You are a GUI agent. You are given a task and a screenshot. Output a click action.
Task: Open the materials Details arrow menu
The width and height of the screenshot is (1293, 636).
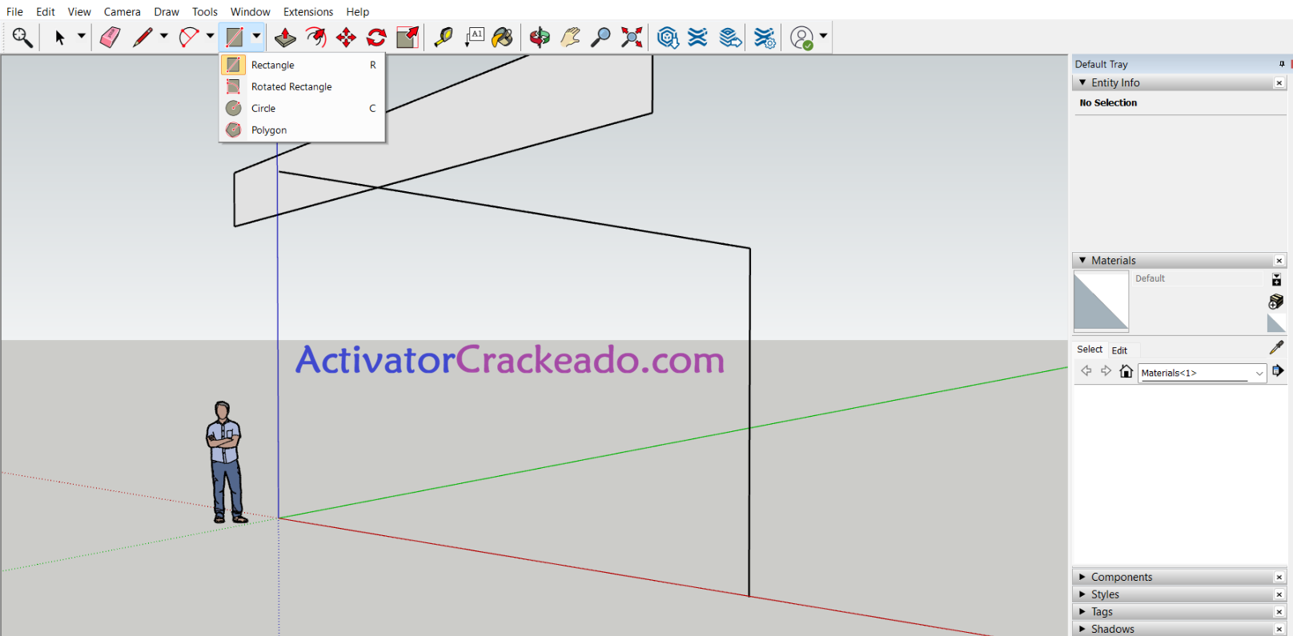point(1278,370)
